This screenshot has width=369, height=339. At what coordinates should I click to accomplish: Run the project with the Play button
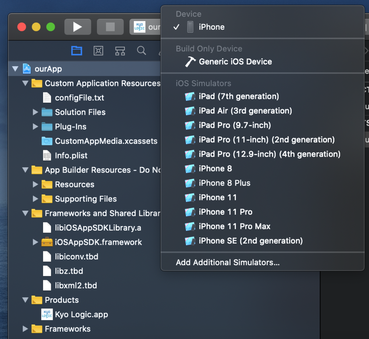77,27
